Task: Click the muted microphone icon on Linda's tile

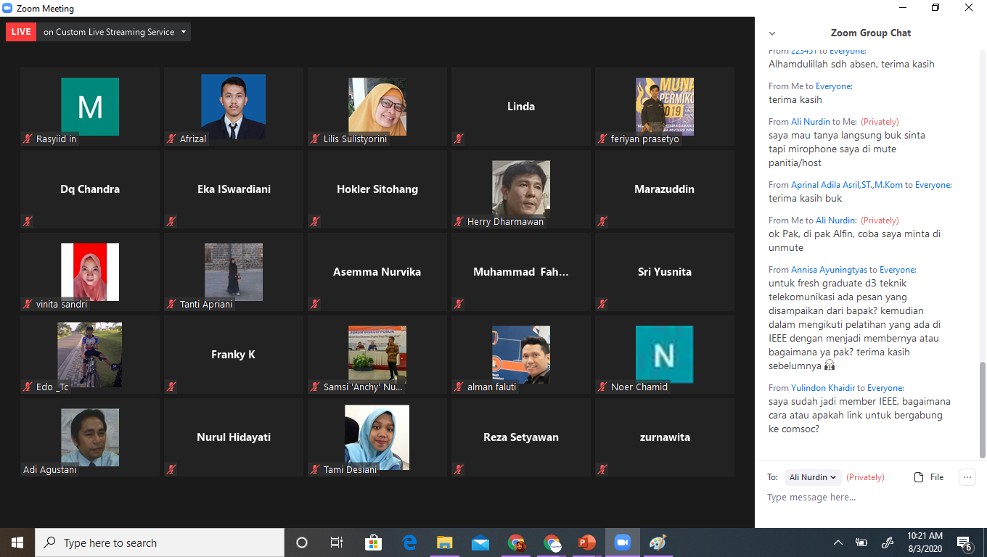Action: [458, 139]
